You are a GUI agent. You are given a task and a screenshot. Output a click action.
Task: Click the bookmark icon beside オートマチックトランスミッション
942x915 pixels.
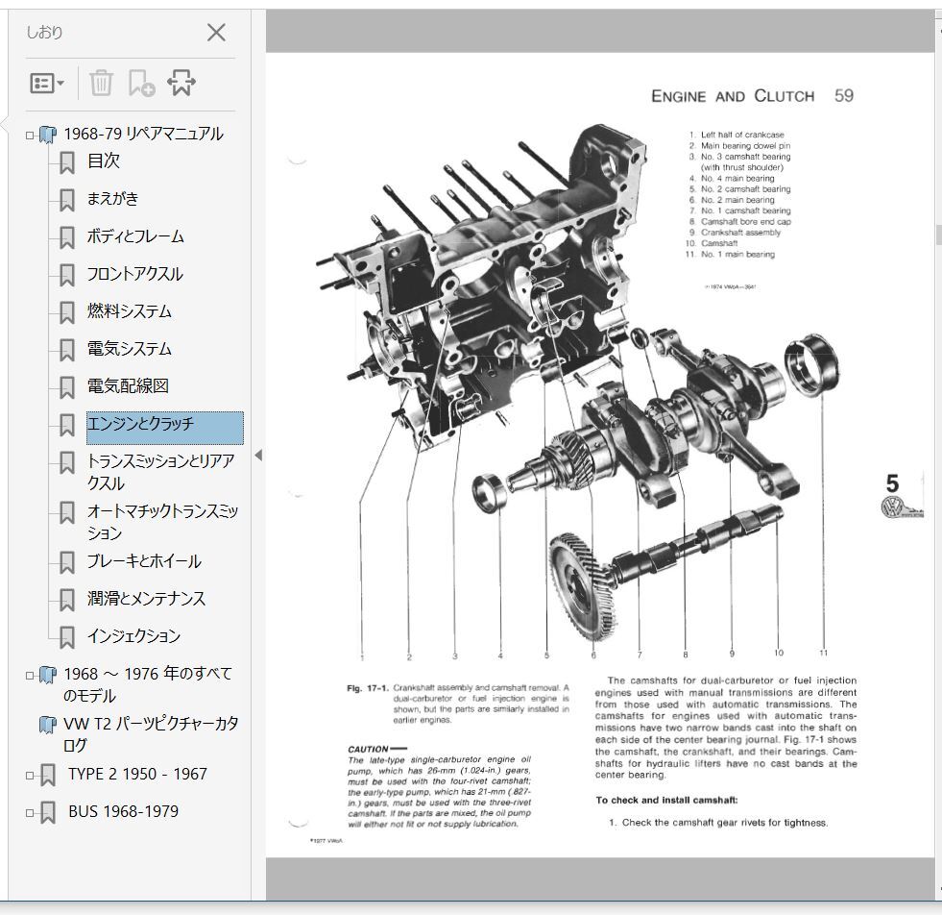click(x=66, y=513)
